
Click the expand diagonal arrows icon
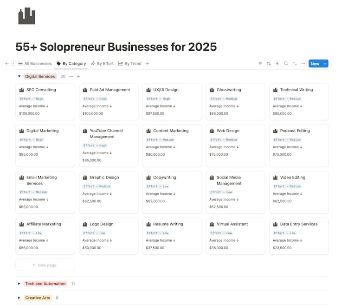pyautogui.click(x=295, y=64)
